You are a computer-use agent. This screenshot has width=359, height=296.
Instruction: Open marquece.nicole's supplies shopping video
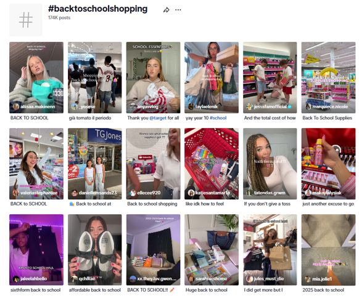click(x=328, y=78)
